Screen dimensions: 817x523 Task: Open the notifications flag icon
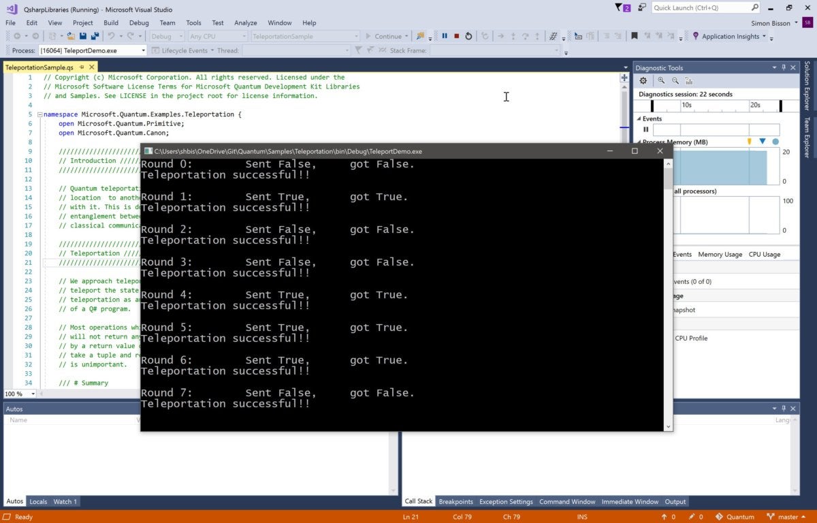(622, 7)
